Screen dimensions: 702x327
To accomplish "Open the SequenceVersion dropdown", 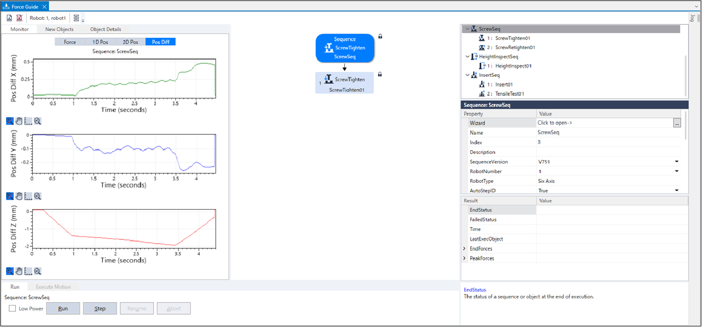I will click(676, 162).
